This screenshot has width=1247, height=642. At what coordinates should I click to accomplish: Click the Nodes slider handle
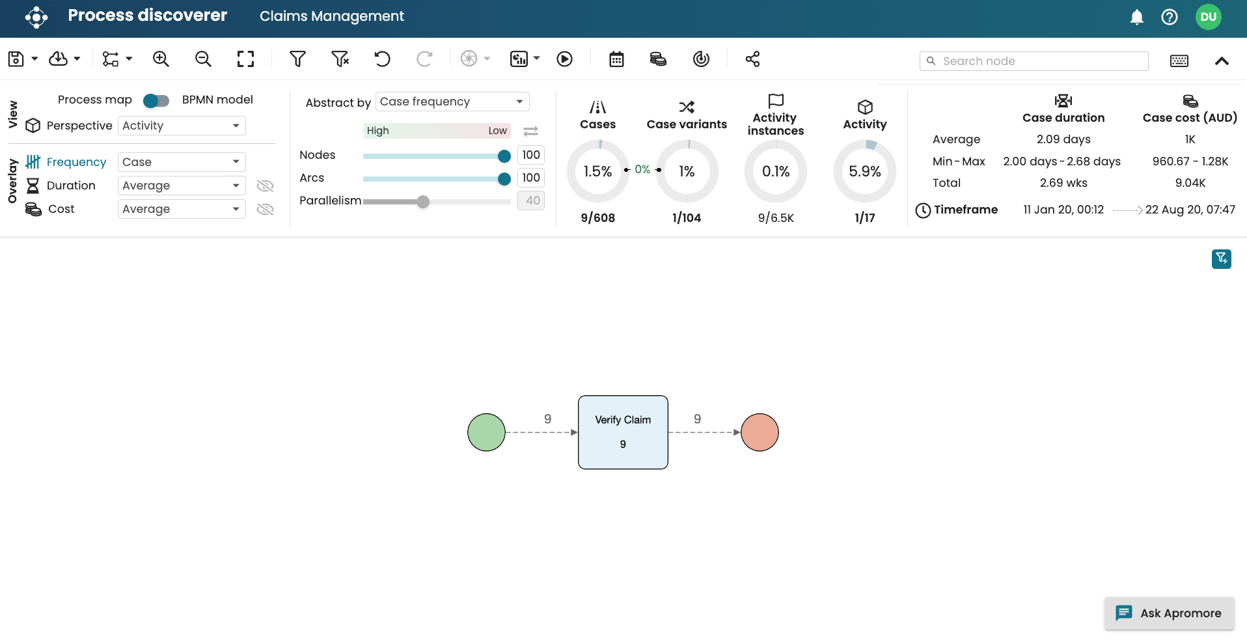click(x=504, y=156)
